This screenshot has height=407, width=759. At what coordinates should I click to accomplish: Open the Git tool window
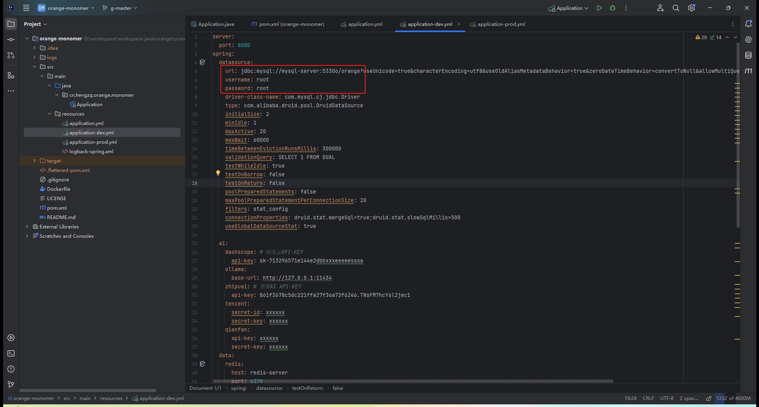[11, 385]
